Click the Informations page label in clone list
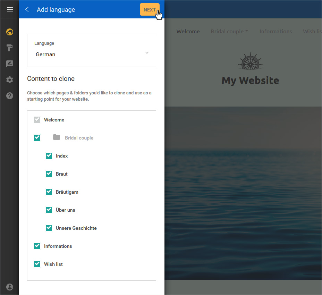 (58, 246)
